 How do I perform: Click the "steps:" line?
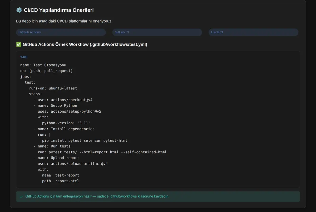(36, 94)
